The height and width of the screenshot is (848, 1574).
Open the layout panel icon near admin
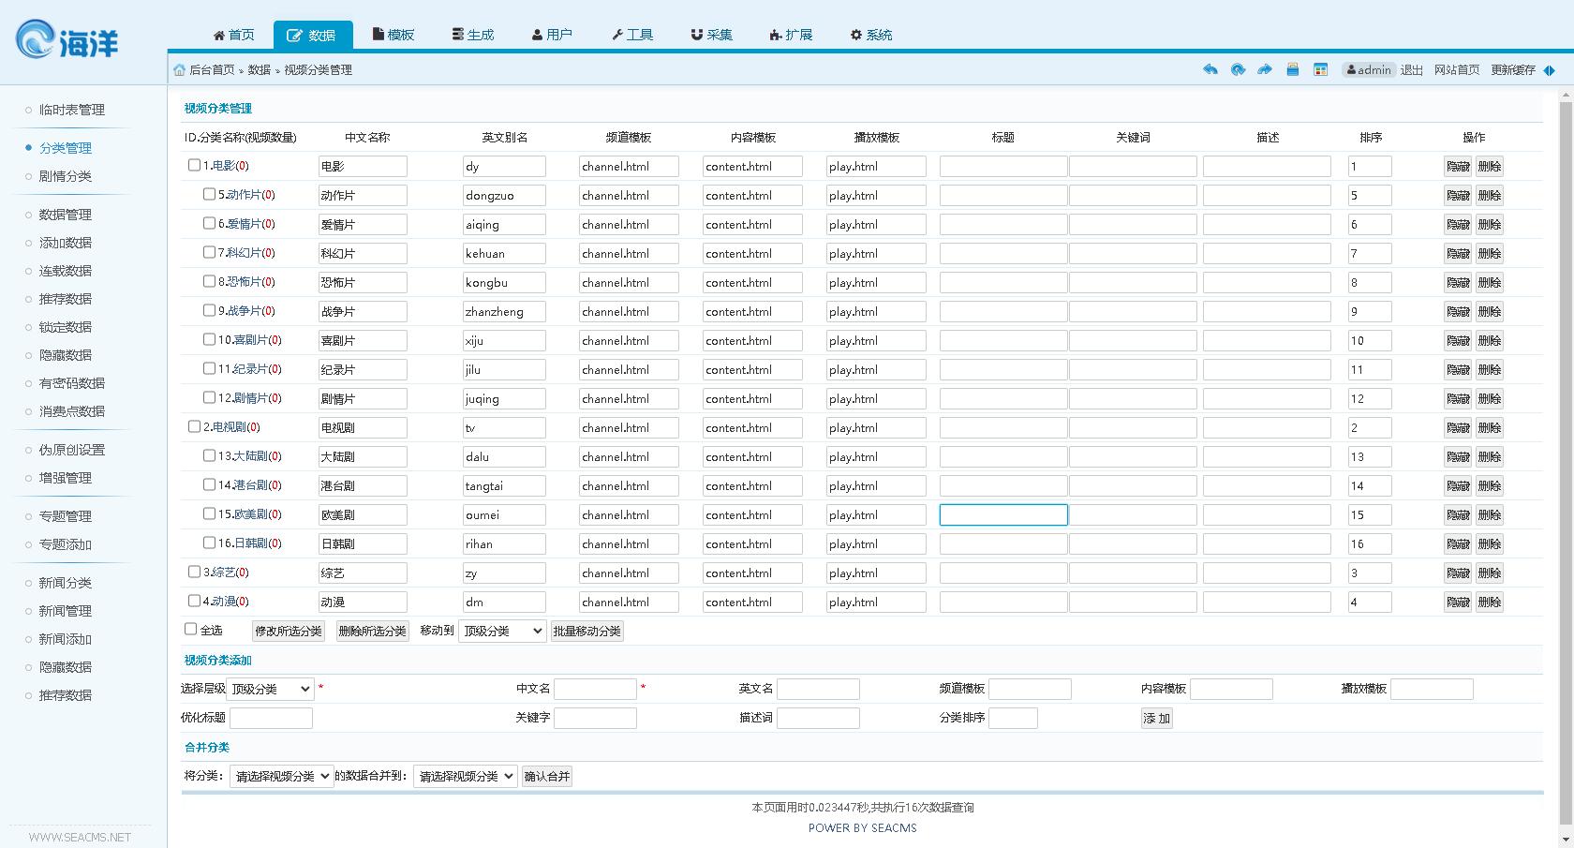tap(1321, 69)
